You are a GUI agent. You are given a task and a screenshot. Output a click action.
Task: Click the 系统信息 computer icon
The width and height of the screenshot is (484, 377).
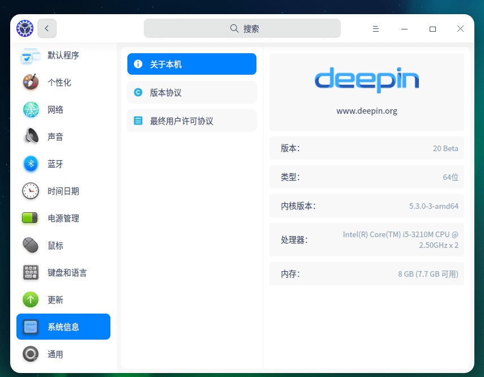[31, 327]
